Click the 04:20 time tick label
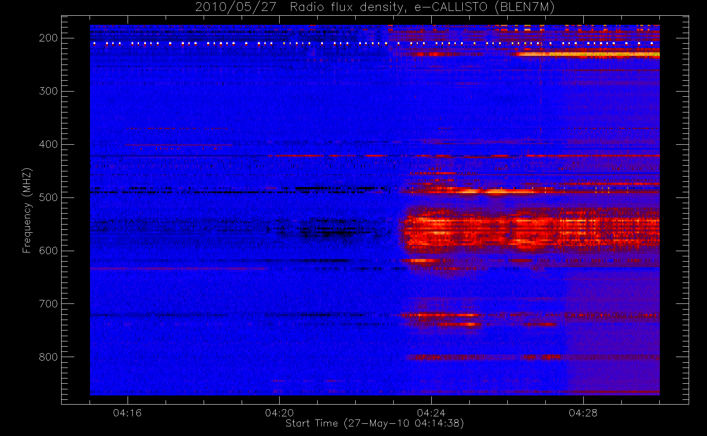This screenshot has height=436, width=707. (x=280, y=413)
